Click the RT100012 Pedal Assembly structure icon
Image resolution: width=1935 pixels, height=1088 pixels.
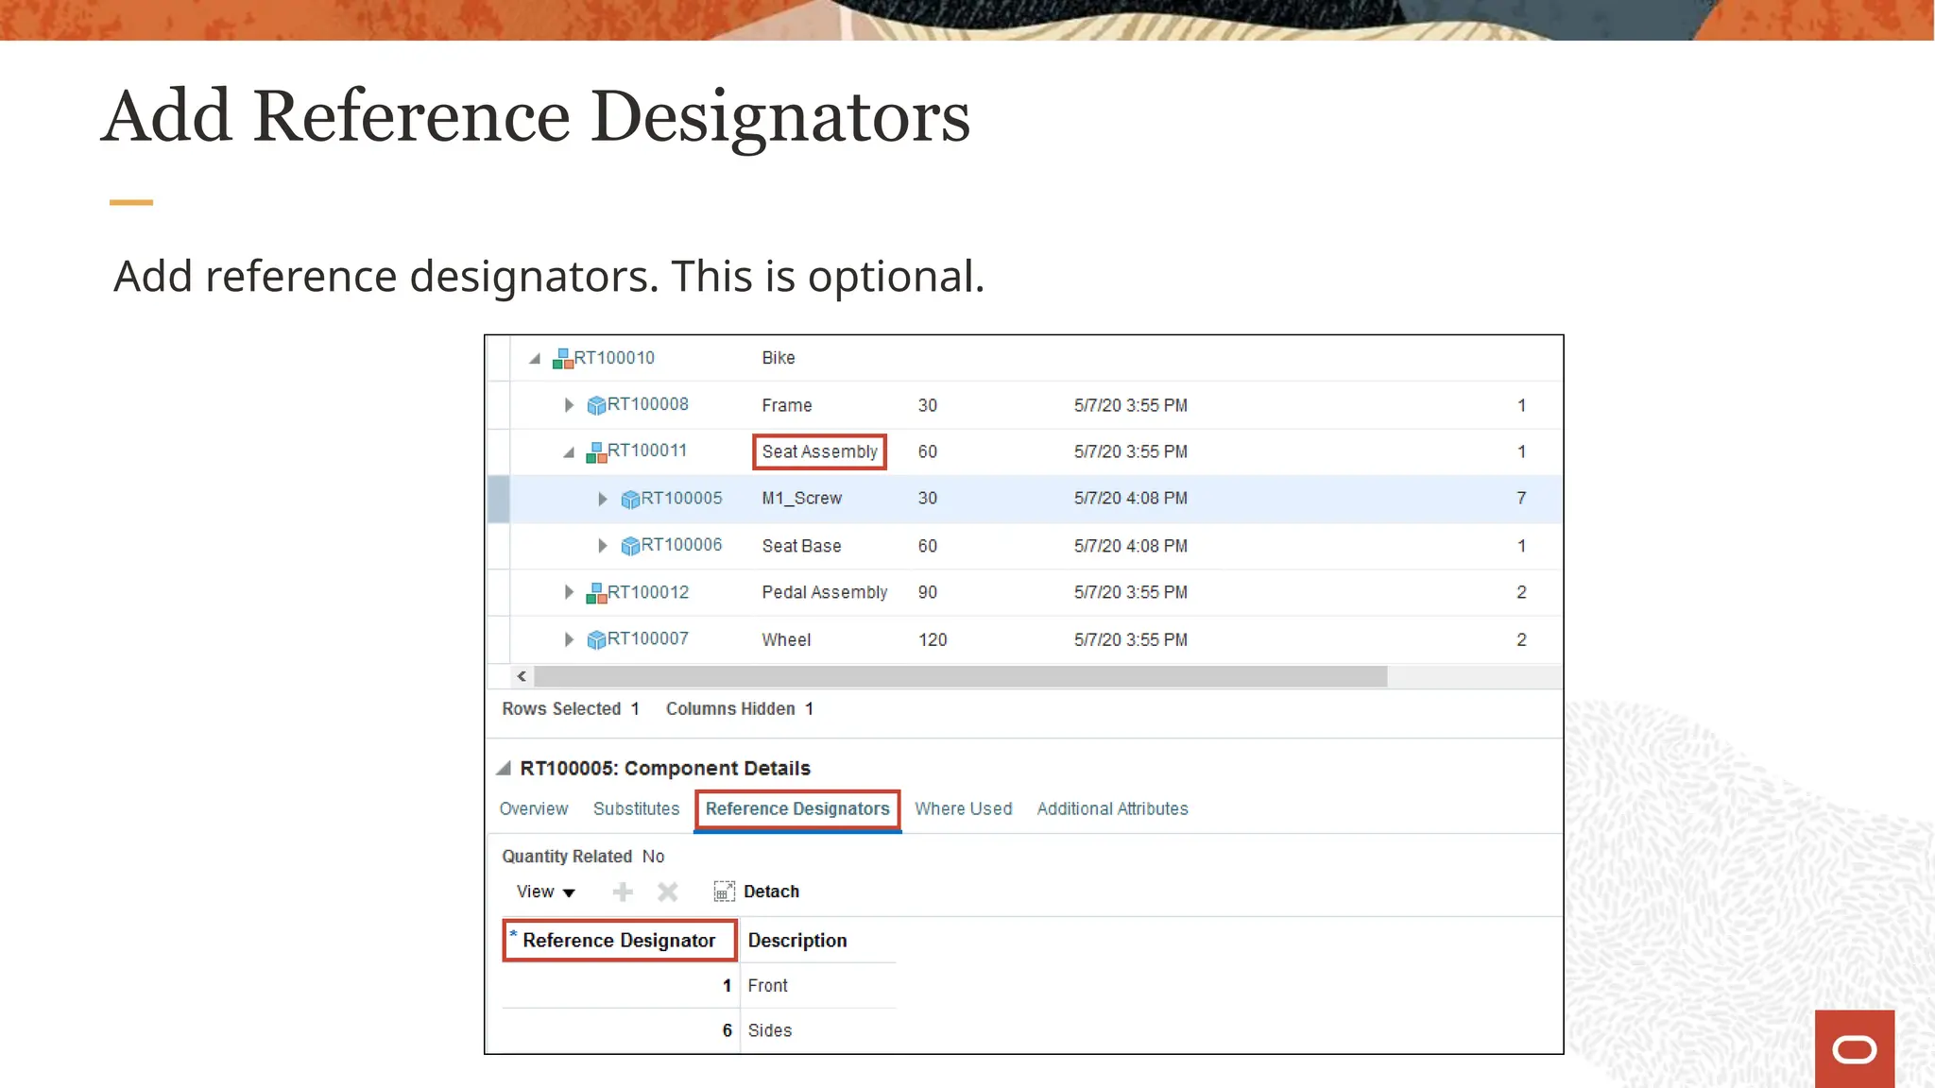point(596,592)
